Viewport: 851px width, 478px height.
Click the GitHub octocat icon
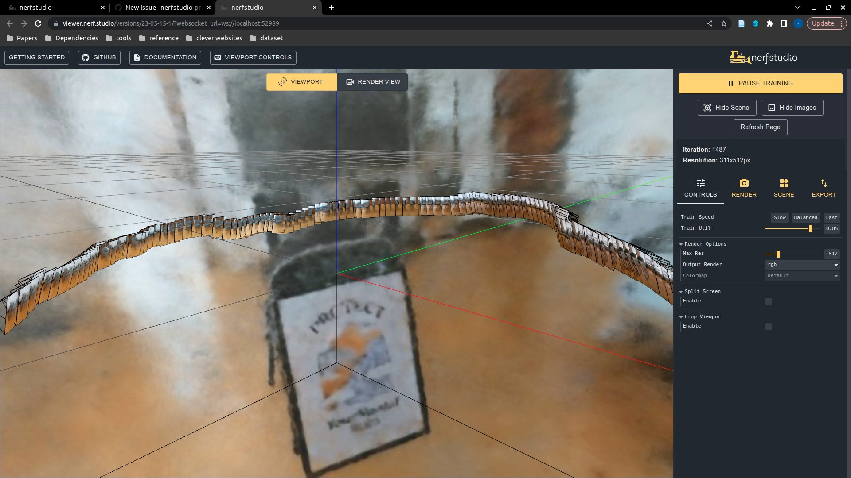[x=85, y=57]
